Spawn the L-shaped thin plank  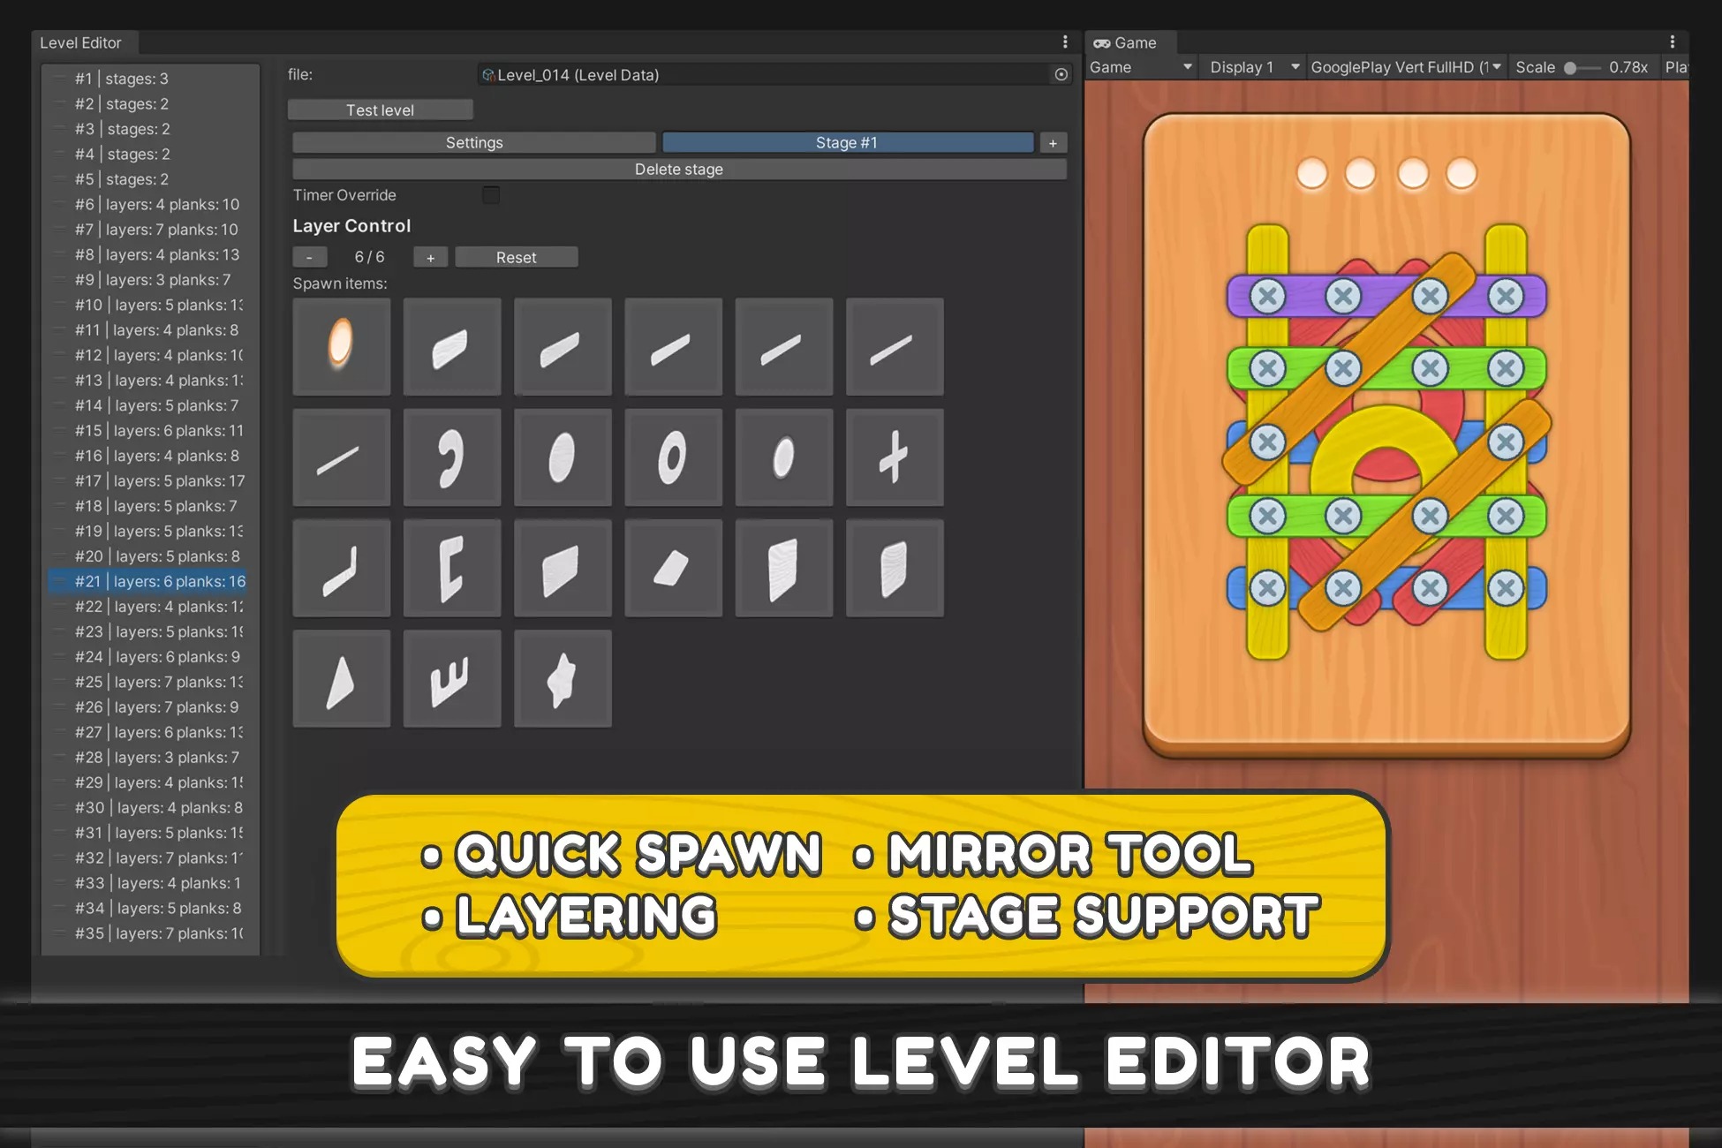coord(341,568)
